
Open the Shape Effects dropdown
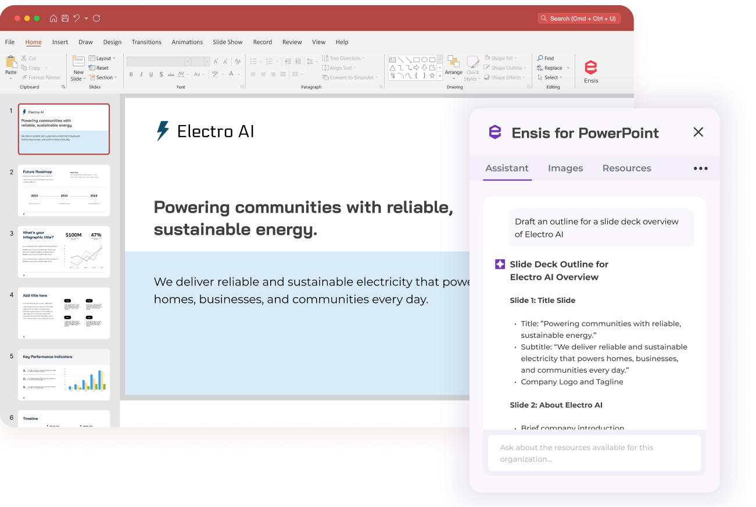(504, 77)
